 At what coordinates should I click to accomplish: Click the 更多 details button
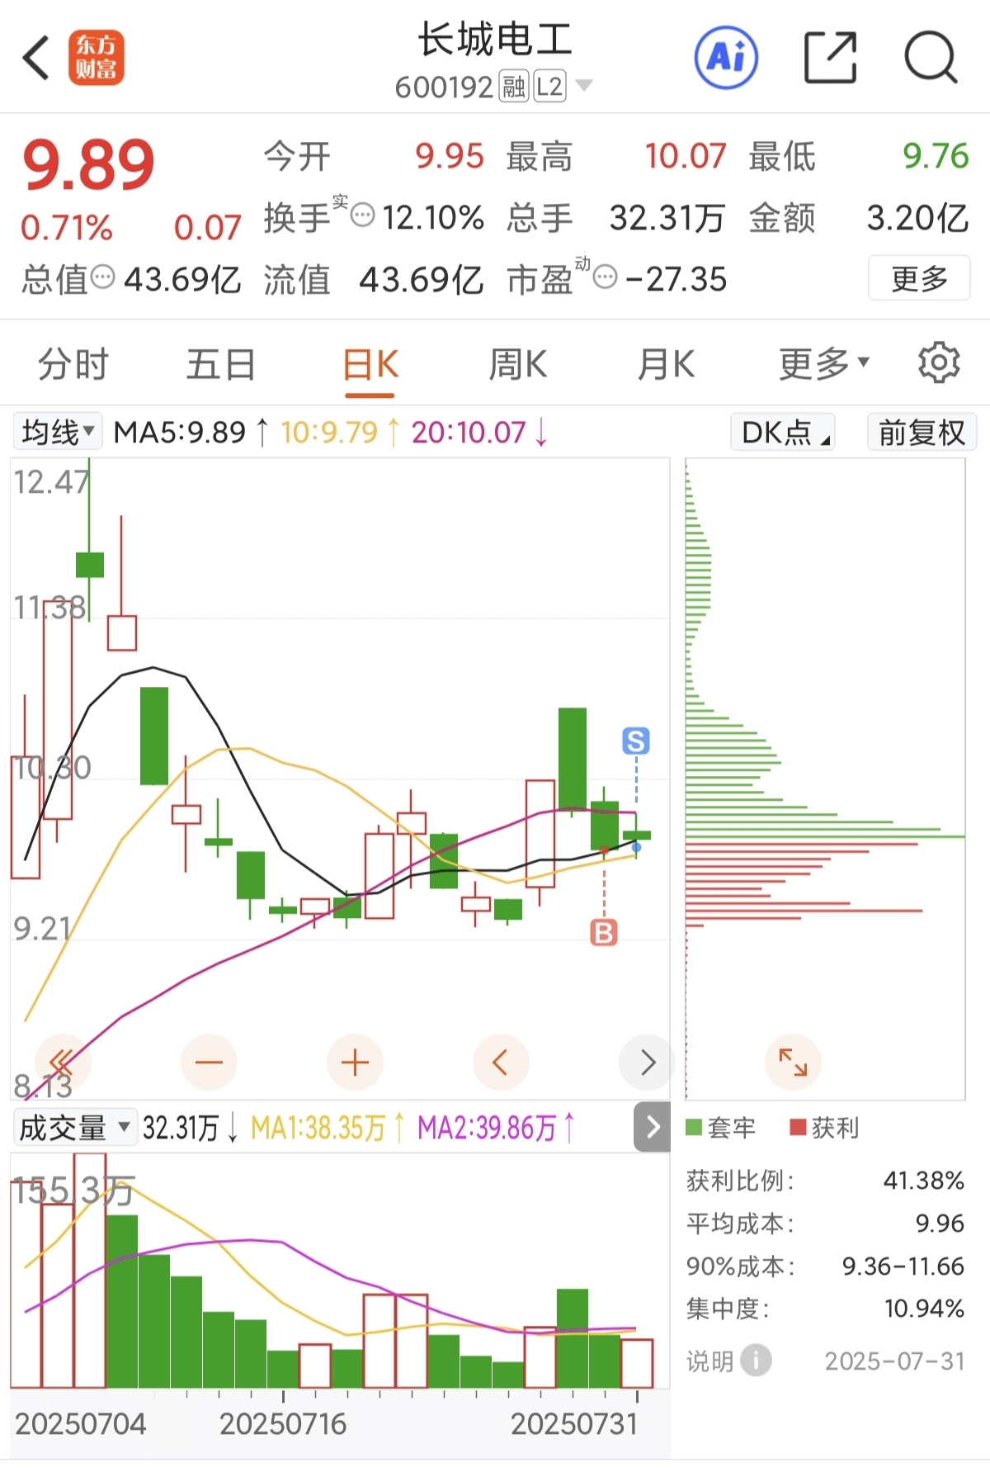(x=919, y=278)
